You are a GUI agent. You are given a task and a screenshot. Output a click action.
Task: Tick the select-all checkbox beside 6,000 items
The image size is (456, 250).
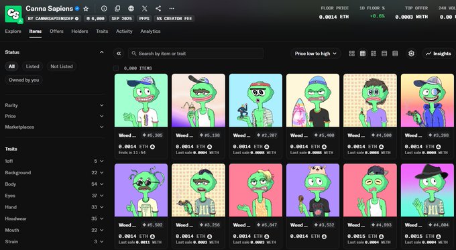click(x=116, y=68)
